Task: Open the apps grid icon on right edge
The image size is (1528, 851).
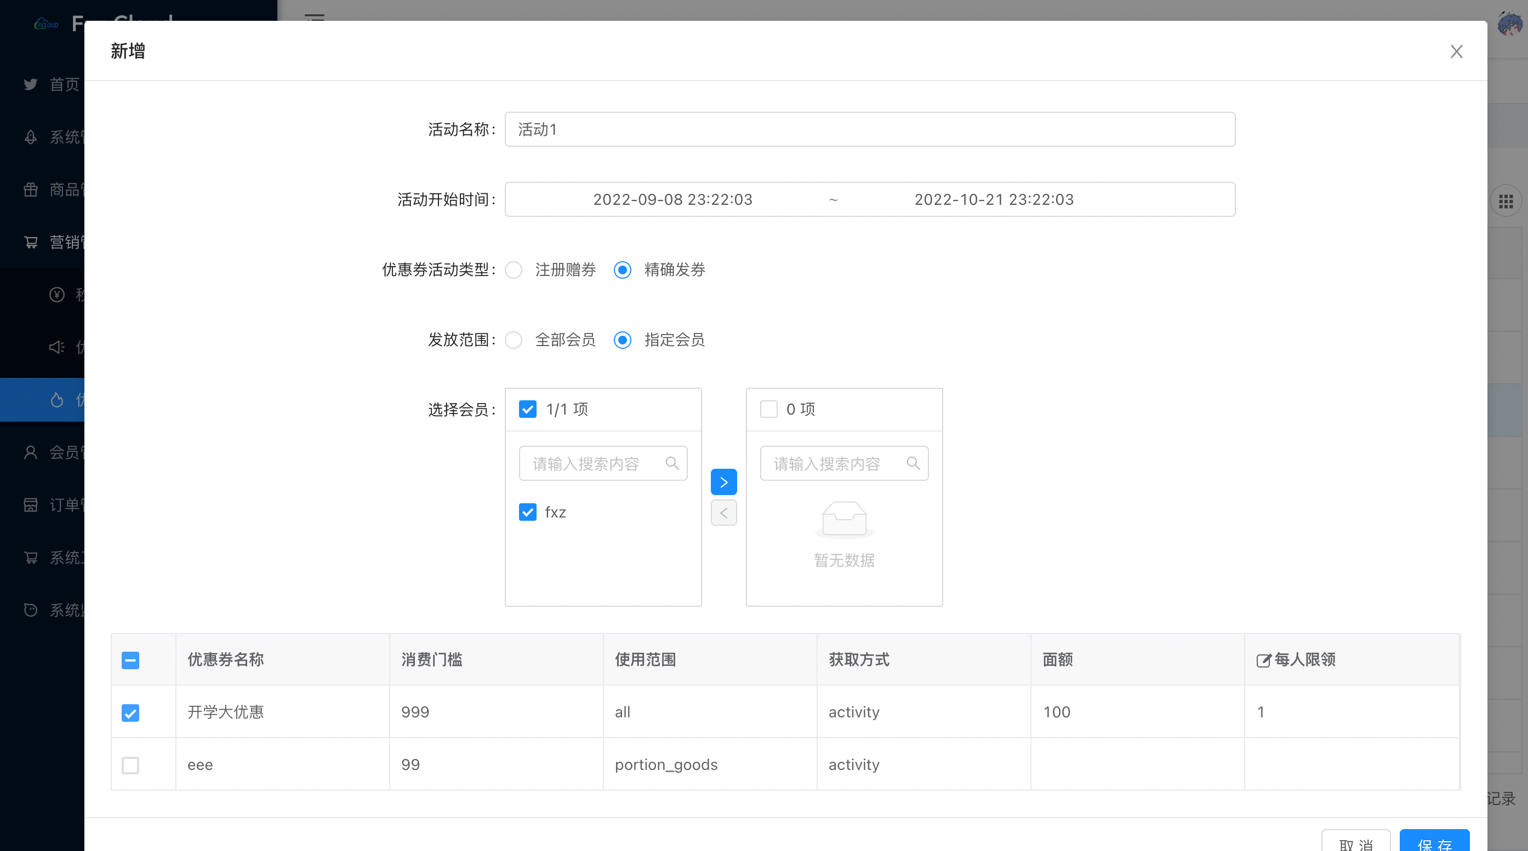Action: click(1506, 200)
